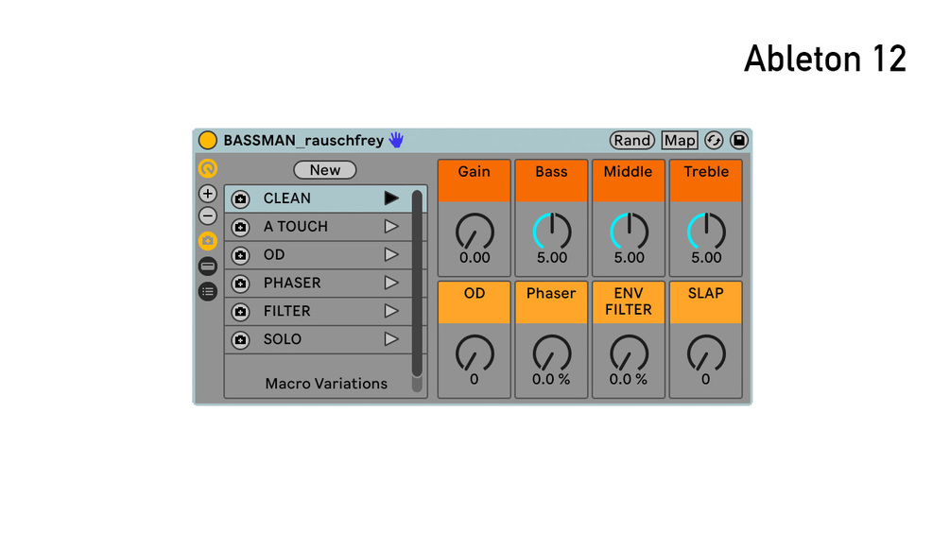The height and width of the screenshot is (534, 950).
Task: Click the ENV FILTER value 0.0 %
Action: tap(629, 380)
